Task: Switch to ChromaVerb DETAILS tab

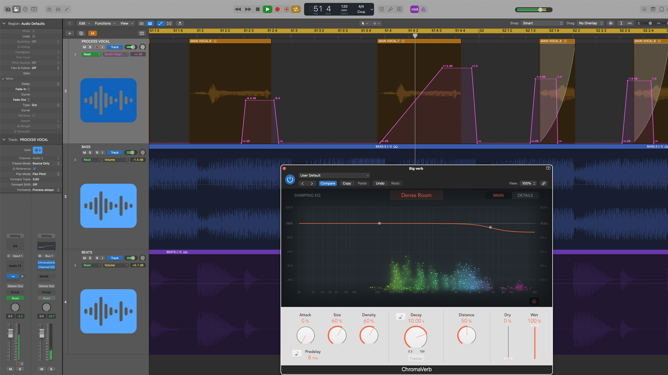Action: click(525, 195)
